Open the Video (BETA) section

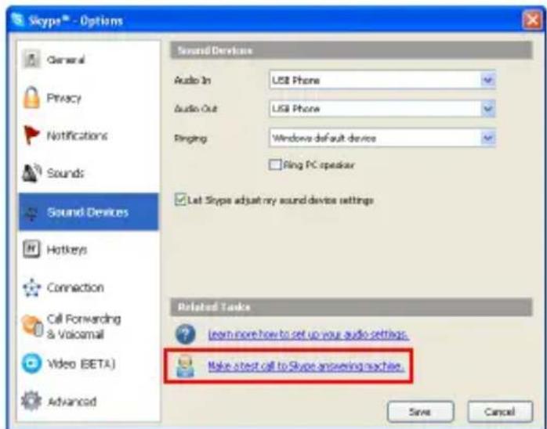[x=89, y=364]
